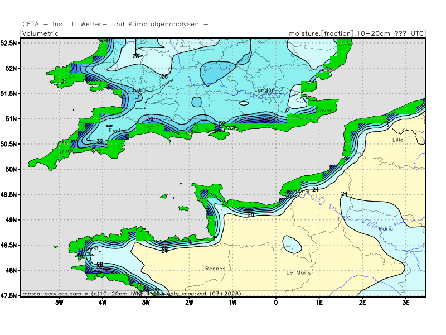Select the Rennes city label

coord(215,269)
